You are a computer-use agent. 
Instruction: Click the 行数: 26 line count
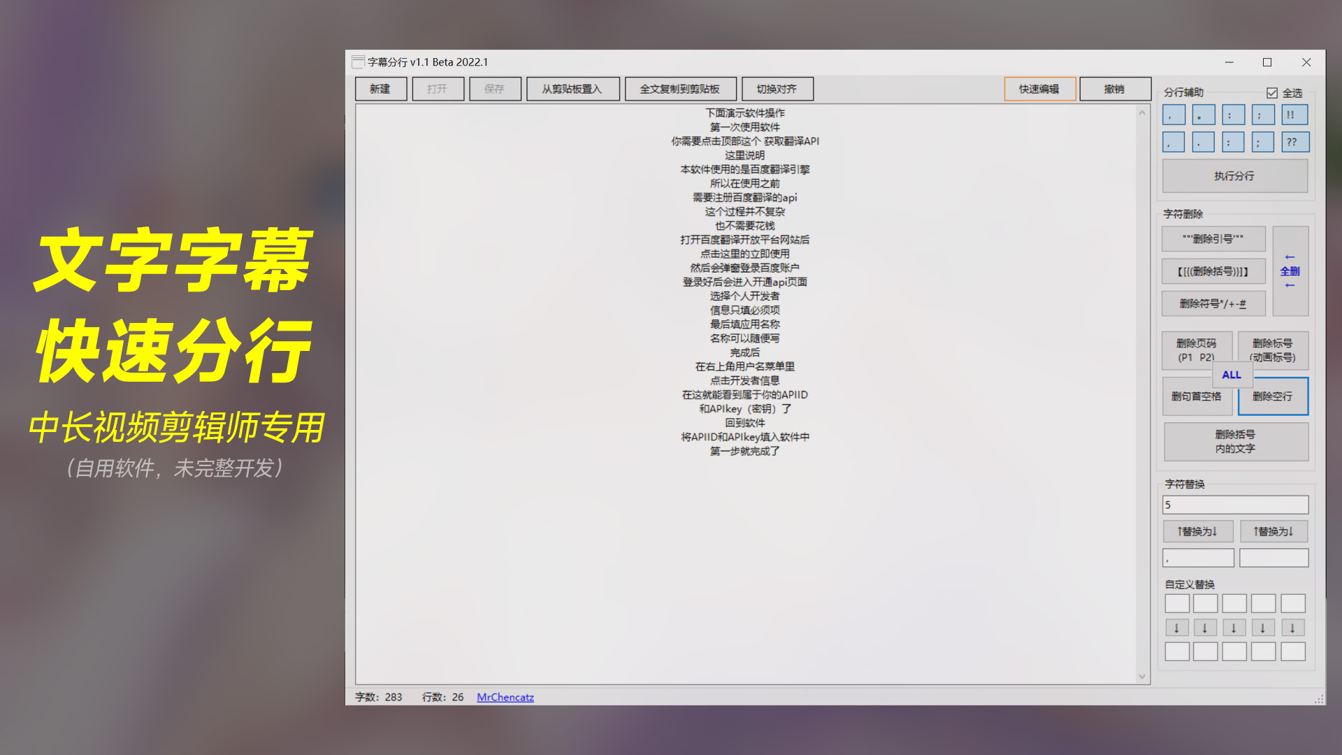[443, 697]
